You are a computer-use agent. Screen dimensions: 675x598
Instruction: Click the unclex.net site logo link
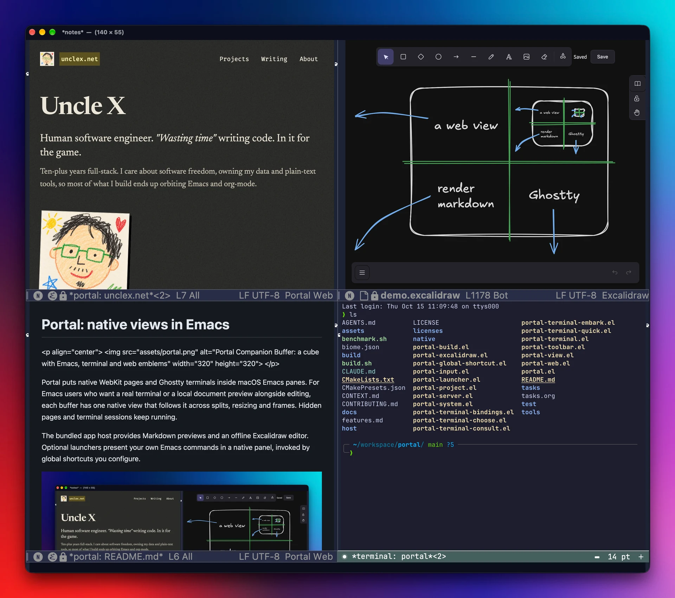79,59
